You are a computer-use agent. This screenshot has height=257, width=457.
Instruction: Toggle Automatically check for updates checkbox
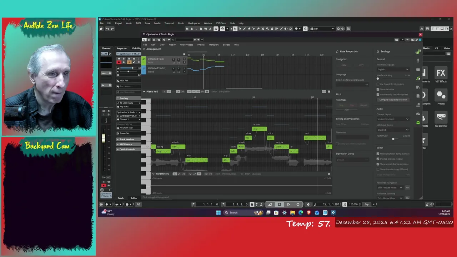378,95
